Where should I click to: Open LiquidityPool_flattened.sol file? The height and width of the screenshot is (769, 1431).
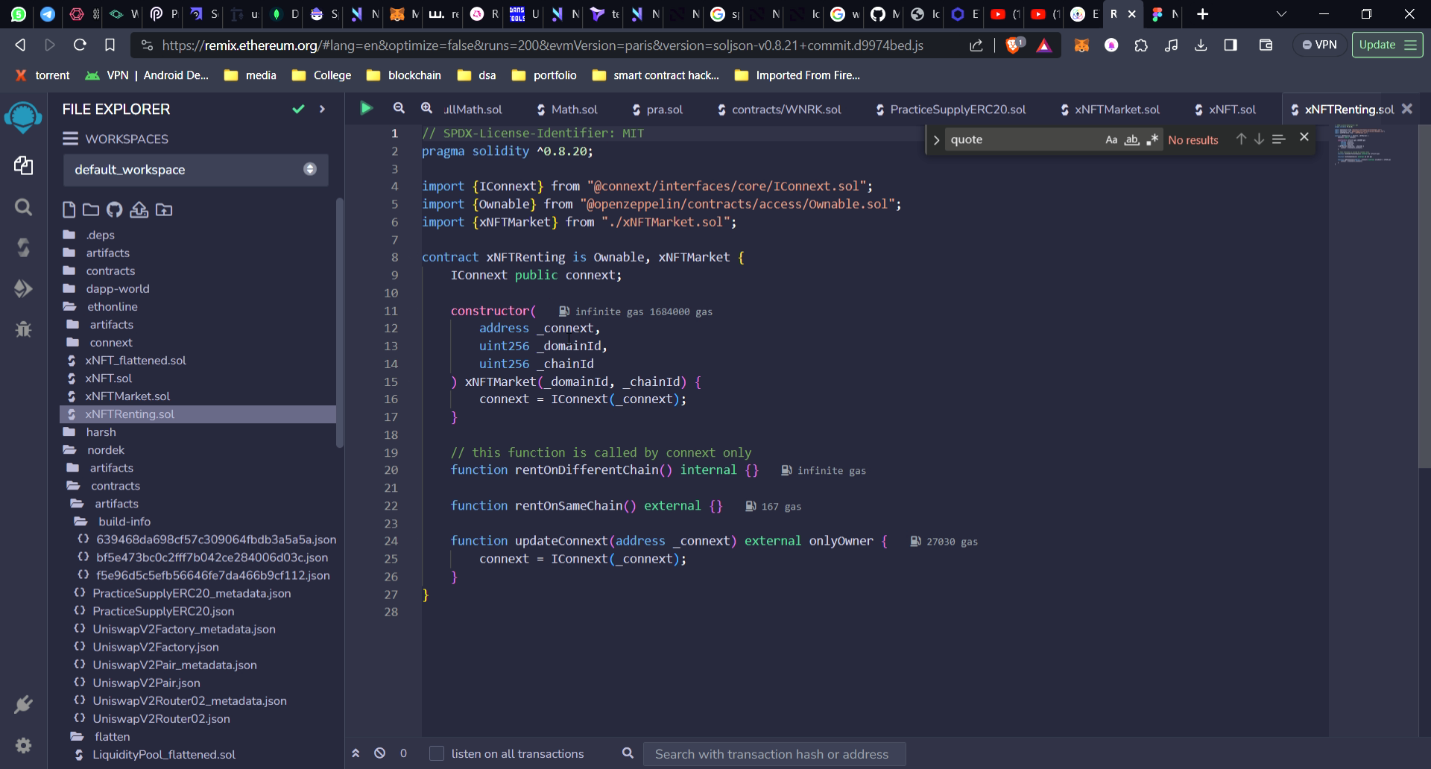click(164, 754)
